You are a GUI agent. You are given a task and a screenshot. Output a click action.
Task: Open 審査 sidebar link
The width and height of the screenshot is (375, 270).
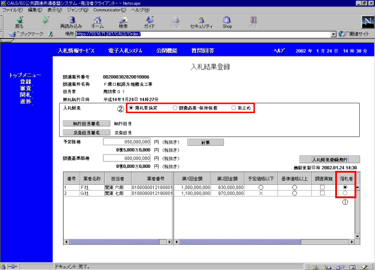click(26, 88)
